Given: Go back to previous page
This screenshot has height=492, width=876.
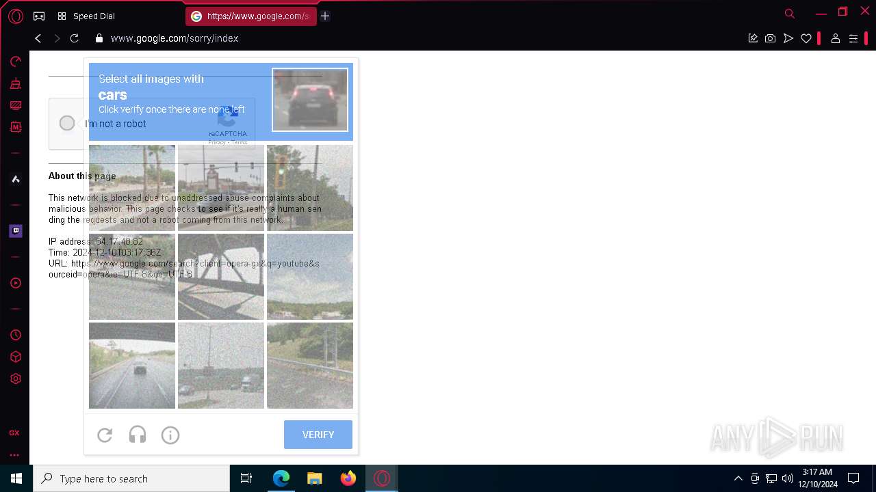Looking at the screenshot, I should (x=38, y=38).
